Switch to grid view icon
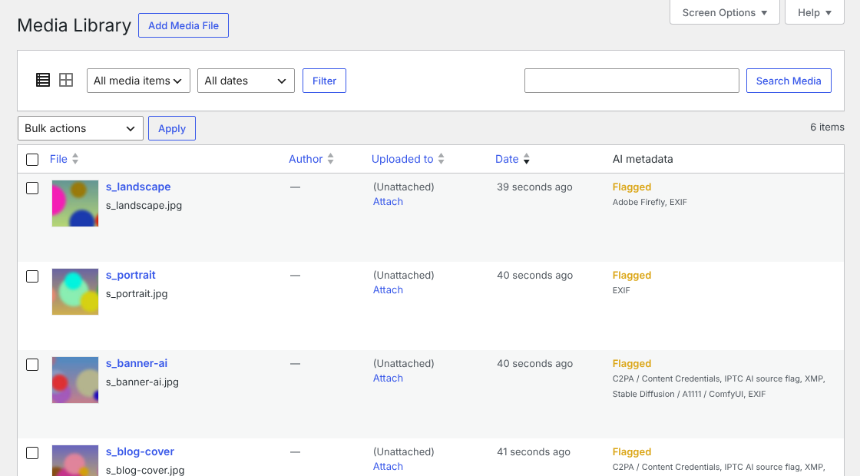The width and height of the screenshot is (860, 476). pos(66,80)
